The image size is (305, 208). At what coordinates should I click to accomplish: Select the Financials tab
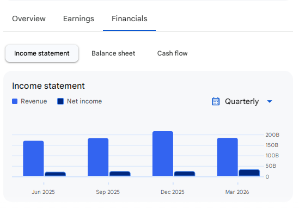tap(130, 19)
